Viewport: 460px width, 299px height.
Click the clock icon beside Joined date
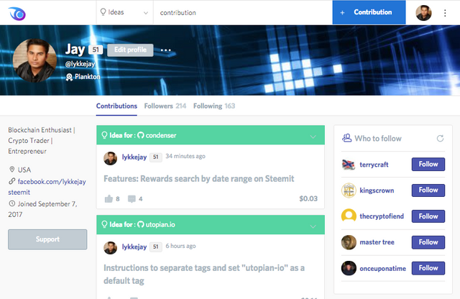[12, 203]
